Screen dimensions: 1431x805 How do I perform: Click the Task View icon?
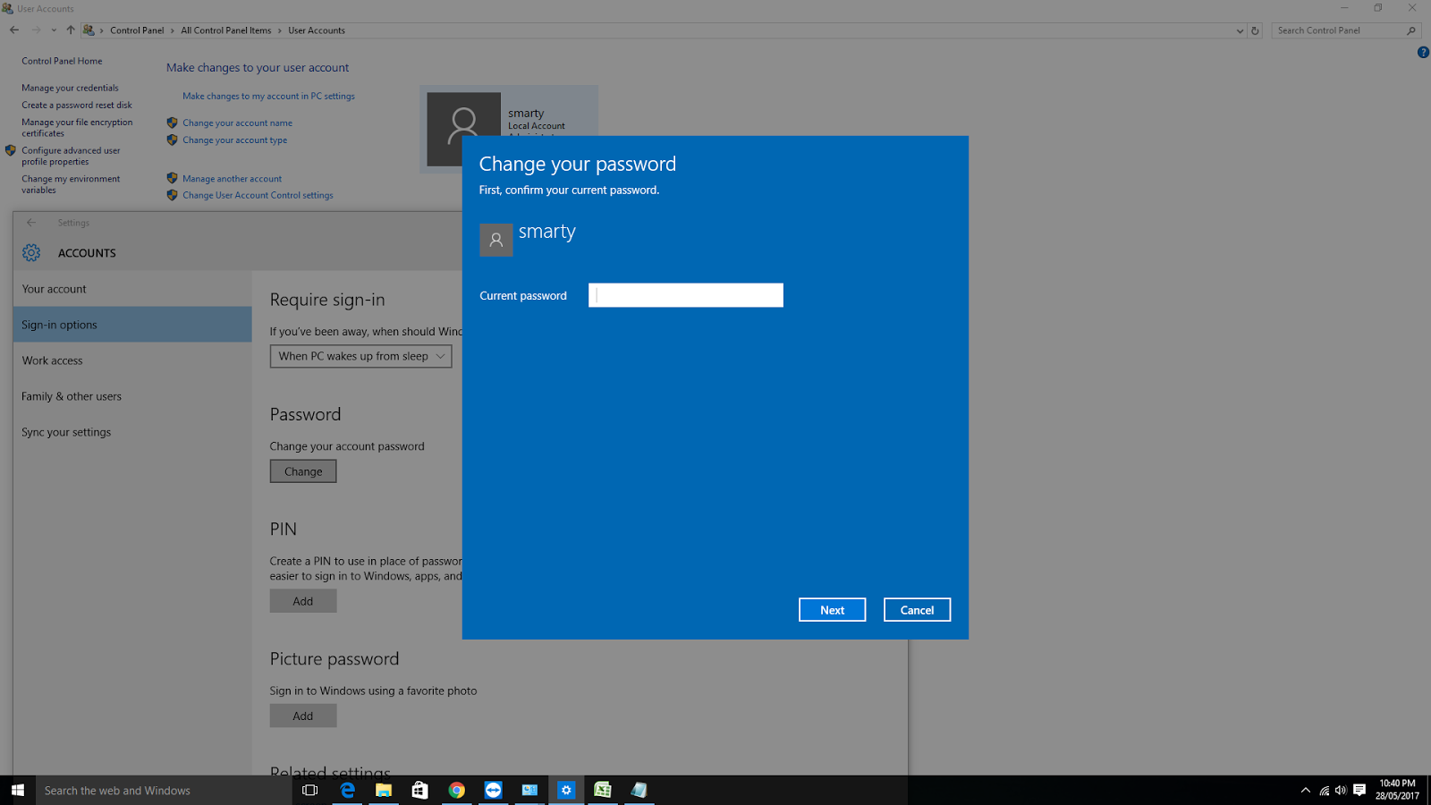click(310, 790)
